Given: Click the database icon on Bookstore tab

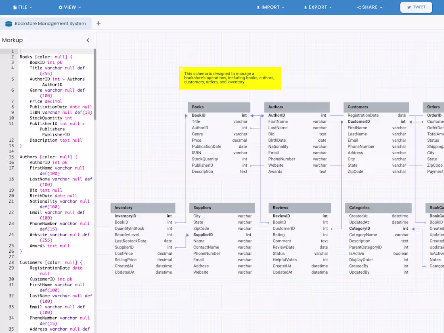Looking at the screenshot, I should point(9,23).
